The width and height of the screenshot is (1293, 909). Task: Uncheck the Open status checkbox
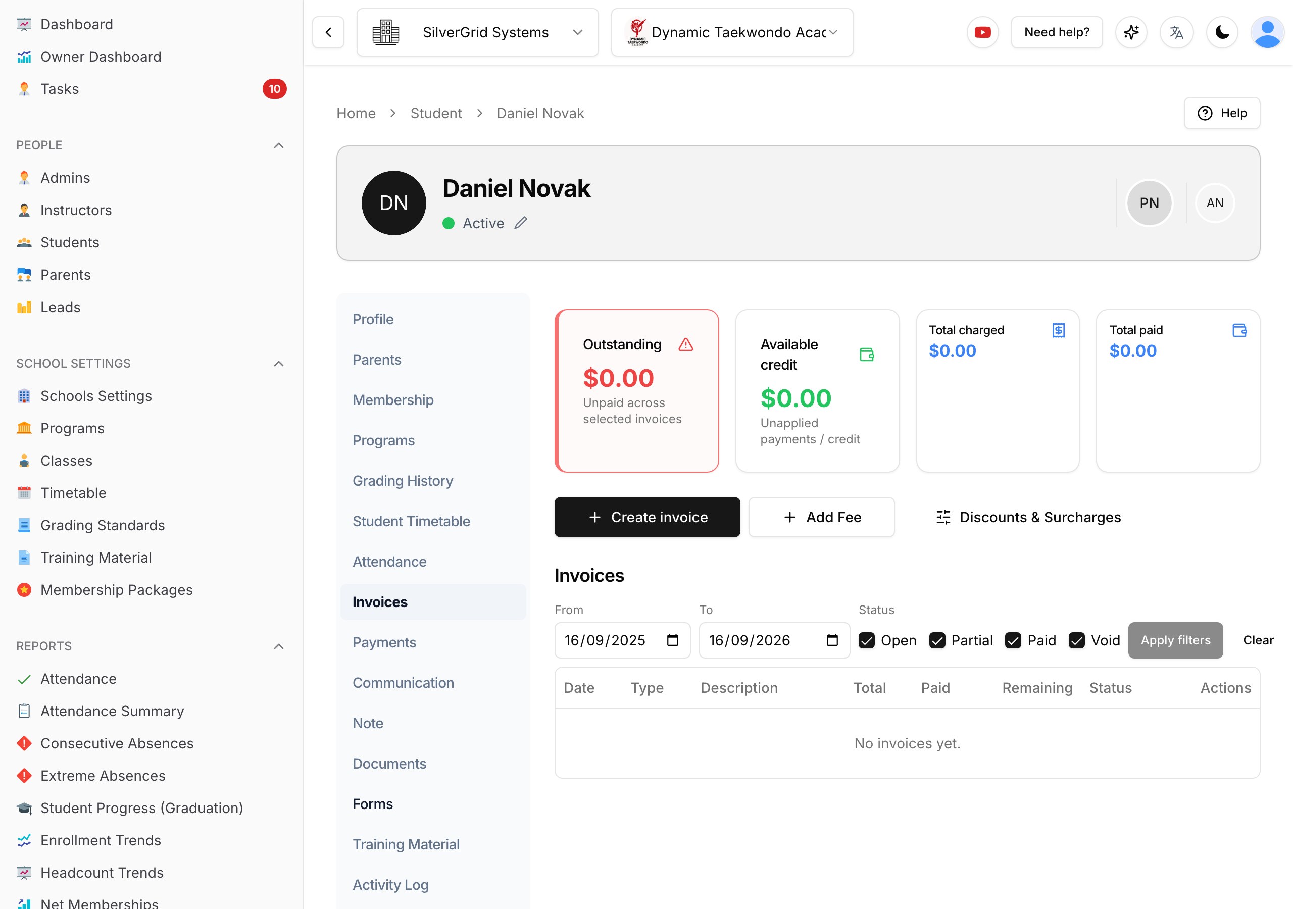coord(867,640)
